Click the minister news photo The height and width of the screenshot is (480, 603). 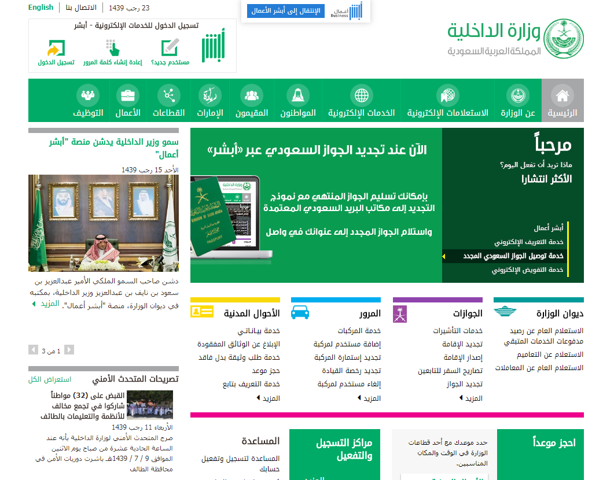104,223
